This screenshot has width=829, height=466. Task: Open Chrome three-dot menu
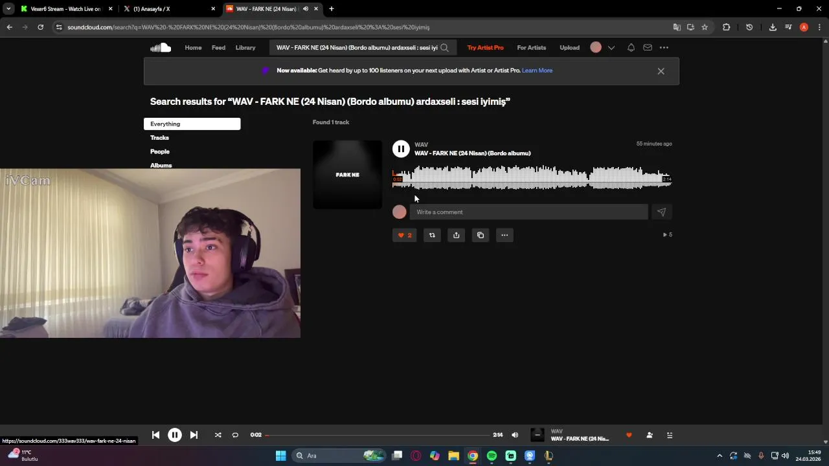(x=819, y=27)
